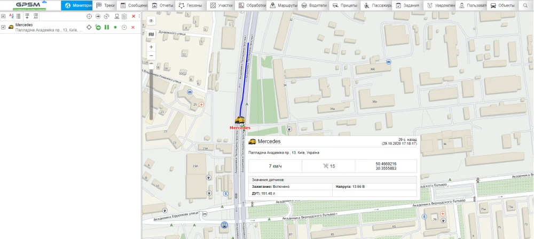
Task: Click the green connection dot for Mercedes
Action: click(115, 27)
